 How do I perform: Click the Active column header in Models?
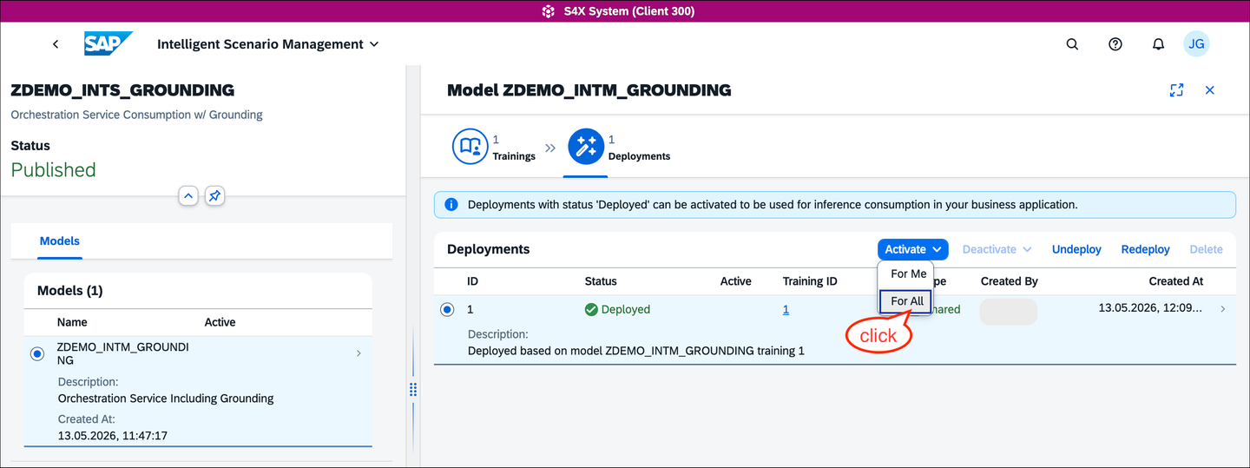pos(220,322)
